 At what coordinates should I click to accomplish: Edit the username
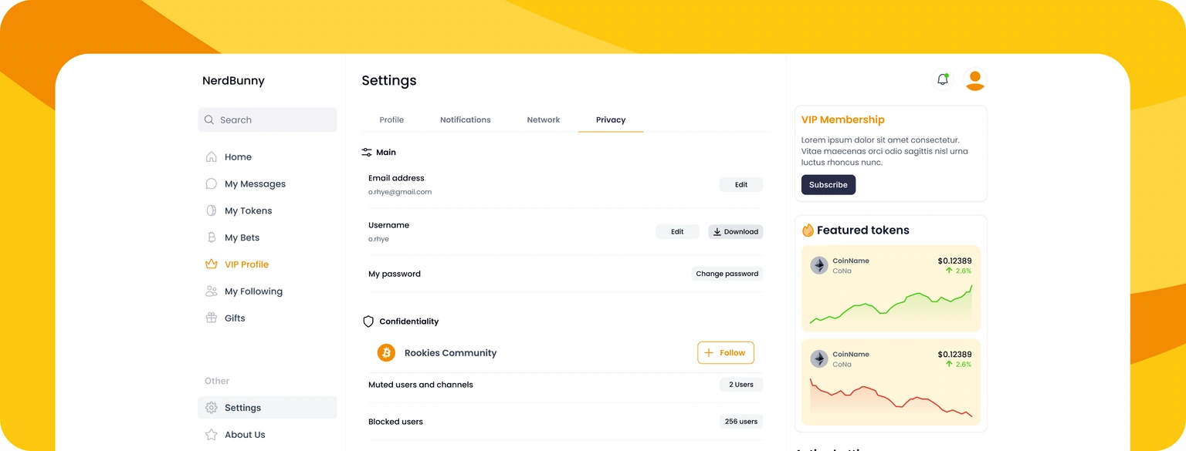pos(677,231)
